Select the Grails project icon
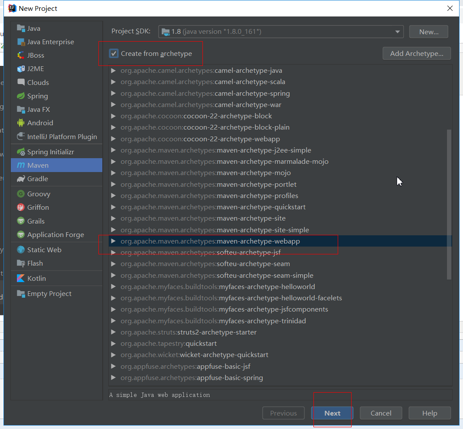 [20, 221]
